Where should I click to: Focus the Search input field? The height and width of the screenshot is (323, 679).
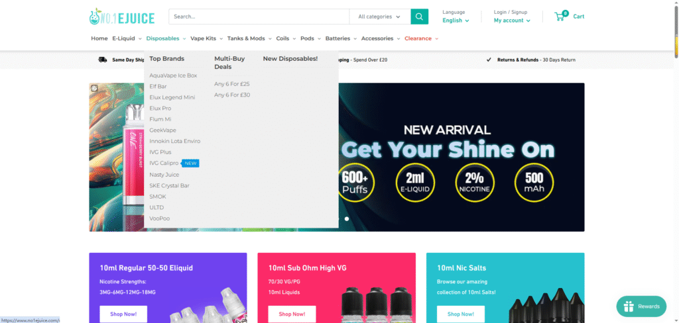coord(259,17)
